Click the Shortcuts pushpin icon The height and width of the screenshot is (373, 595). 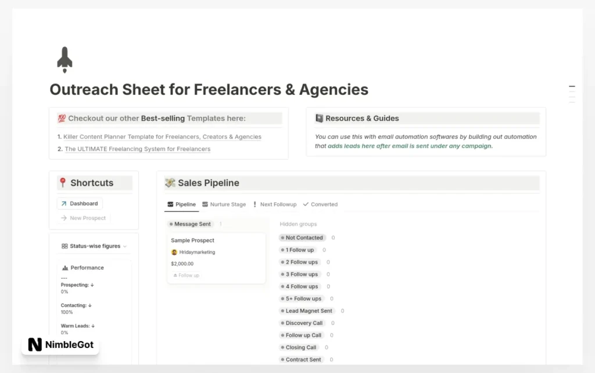coord(63,182)
